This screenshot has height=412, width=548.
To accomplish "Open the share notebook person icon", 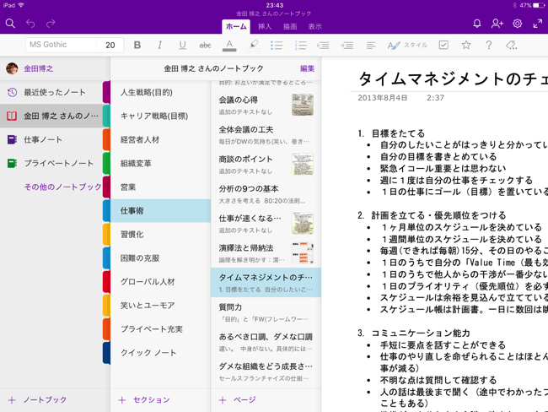I will (497, 24).
